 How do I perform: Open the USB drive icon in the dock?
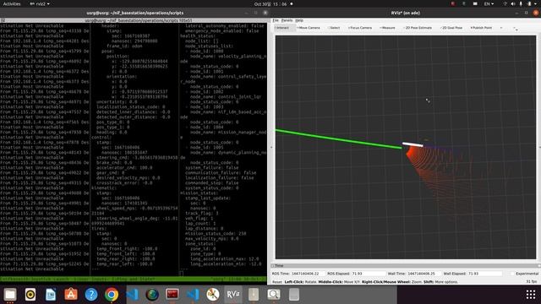254,295
